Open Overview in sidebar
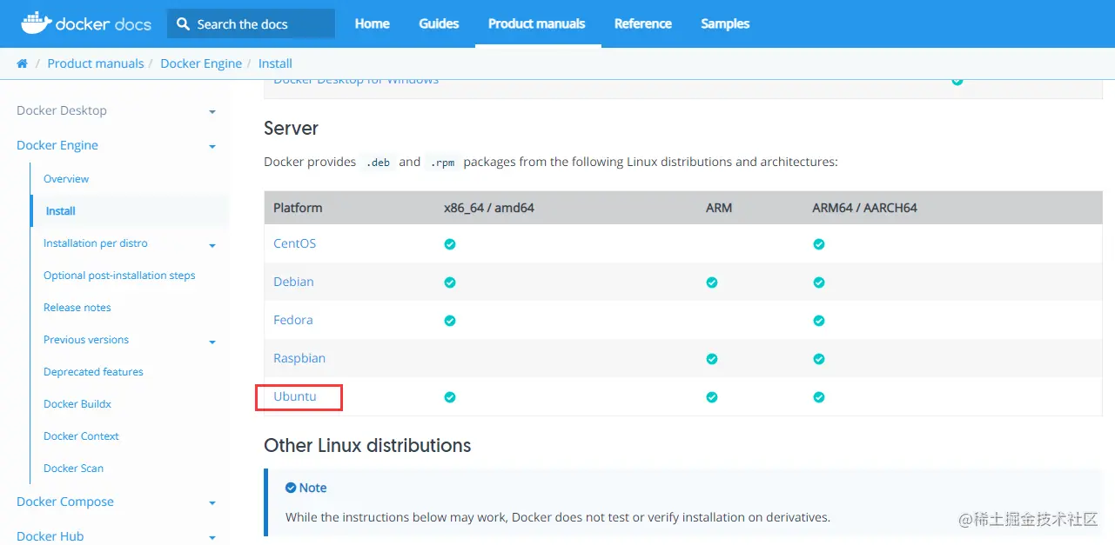This screenshot has width=1115, height=545. (66, 179)
